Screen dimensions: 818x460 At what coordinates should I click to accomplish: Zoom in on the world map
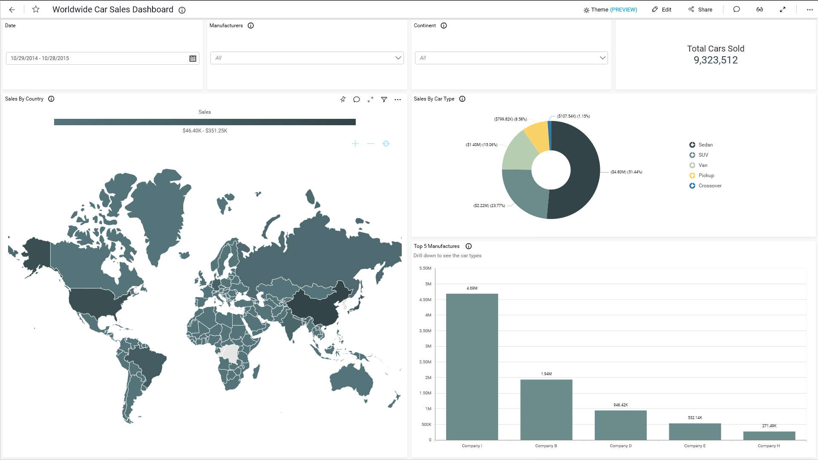[x=355, y=144]
